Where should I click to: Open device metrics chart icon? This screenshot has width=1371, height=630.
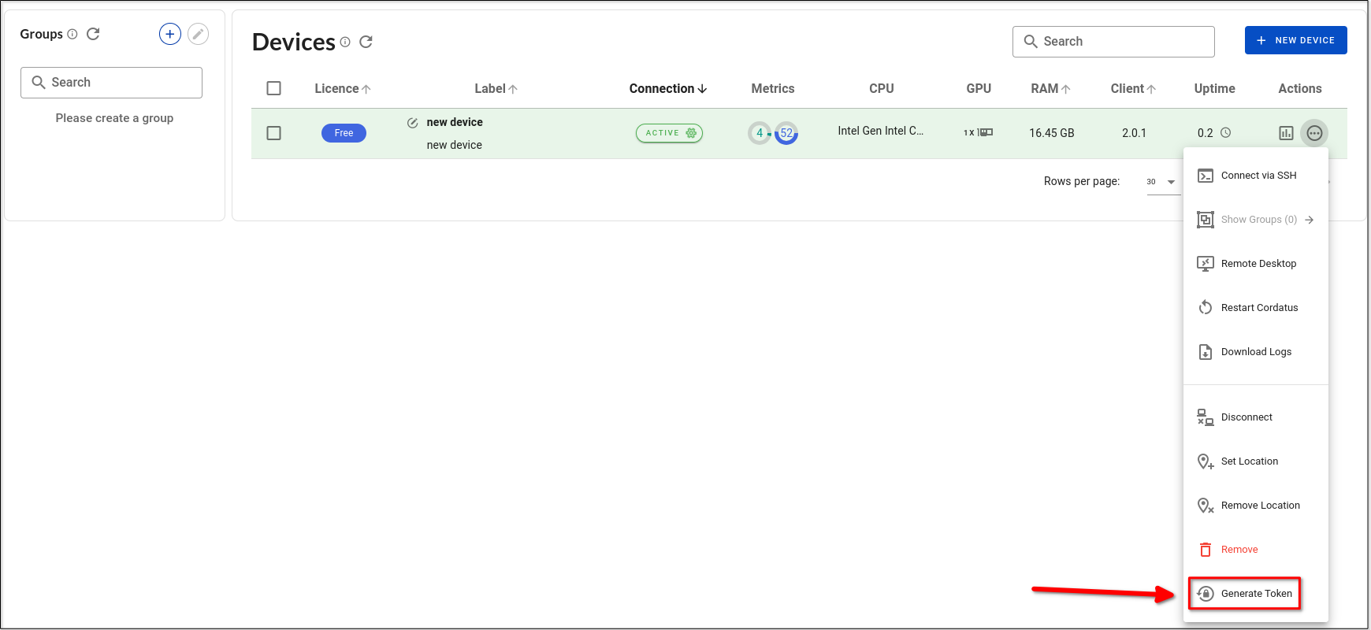click(1286, 133)
